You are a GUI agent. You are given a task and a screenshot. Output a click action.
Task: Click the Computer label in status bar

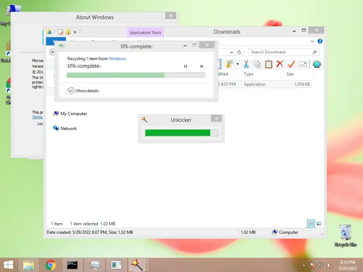[289, 232]
